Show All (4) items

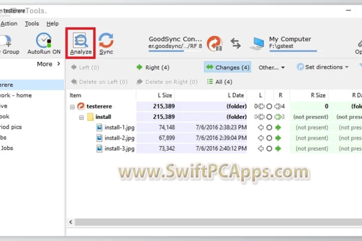click(220, 82)
